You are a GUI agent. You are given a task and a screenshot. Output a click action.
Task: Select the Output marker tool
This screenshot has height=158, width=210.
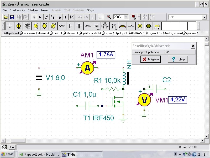[59, 17]
